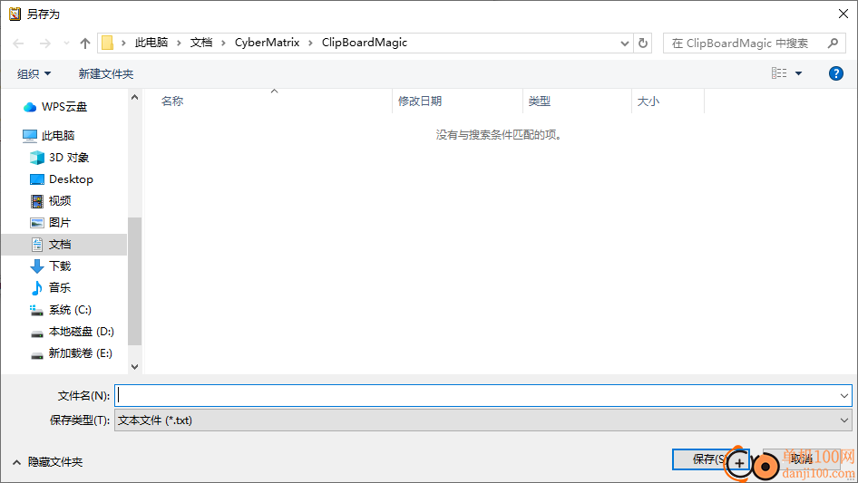
Task: Go up one folder level
Action: click(x=85, y=43)
